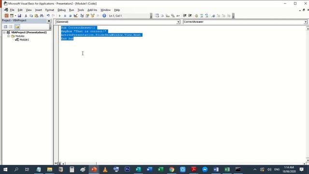Click the Redo arrow icon

53,15
